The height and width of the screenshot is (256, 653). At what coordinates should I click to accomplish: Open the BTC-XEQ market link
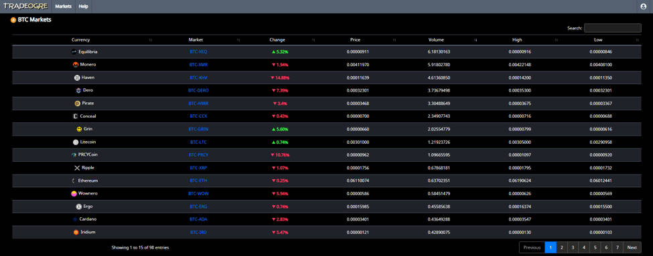198,52
